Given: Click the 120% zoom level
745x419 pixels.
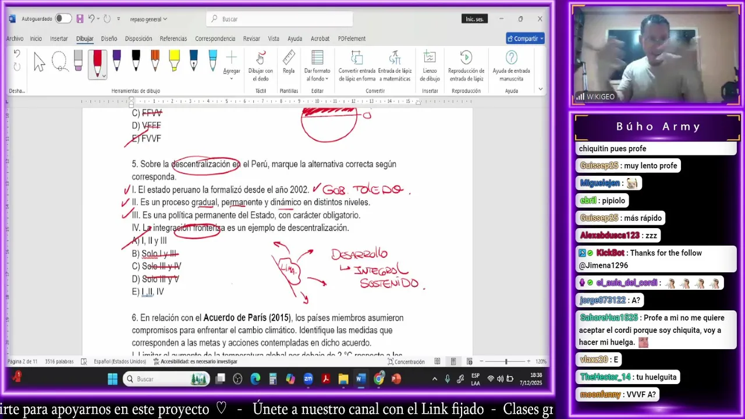Looking at the screenshot, I should tap(541, 361).
